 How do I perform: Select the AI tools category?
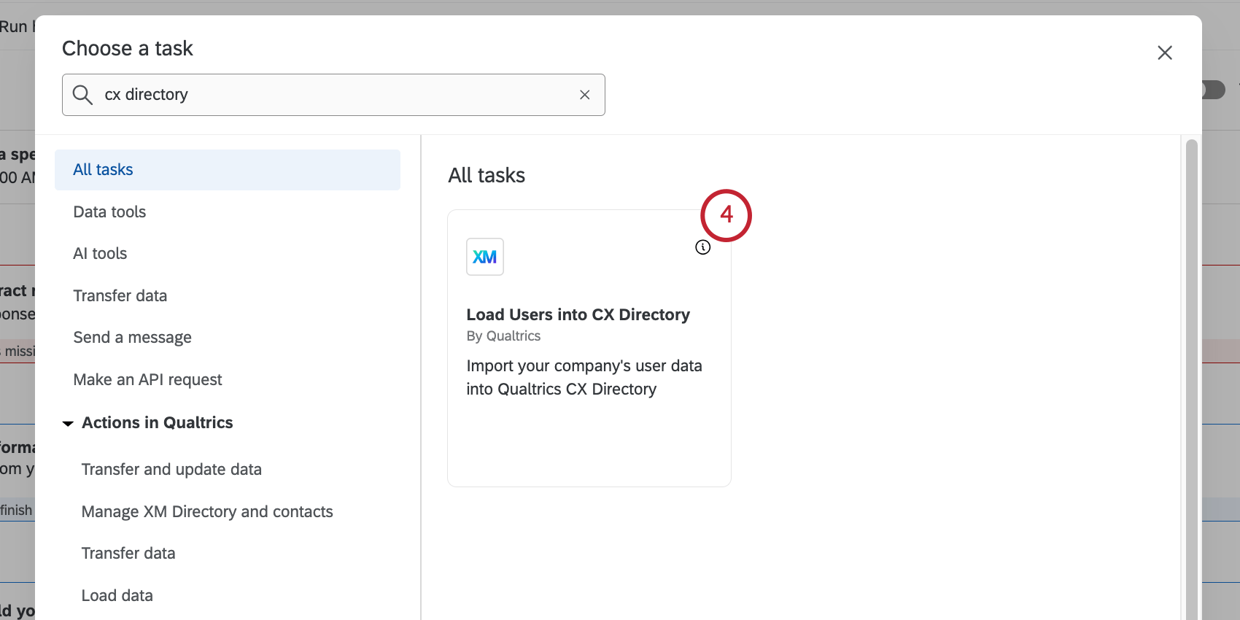pos(100,254)
